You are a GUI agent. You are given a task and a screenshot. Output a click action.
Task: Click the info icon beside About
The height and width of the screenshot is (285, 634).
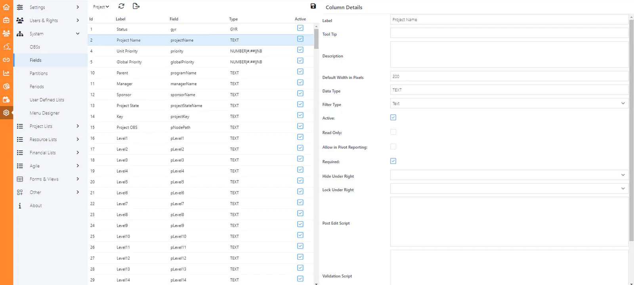tap(20, 205)
